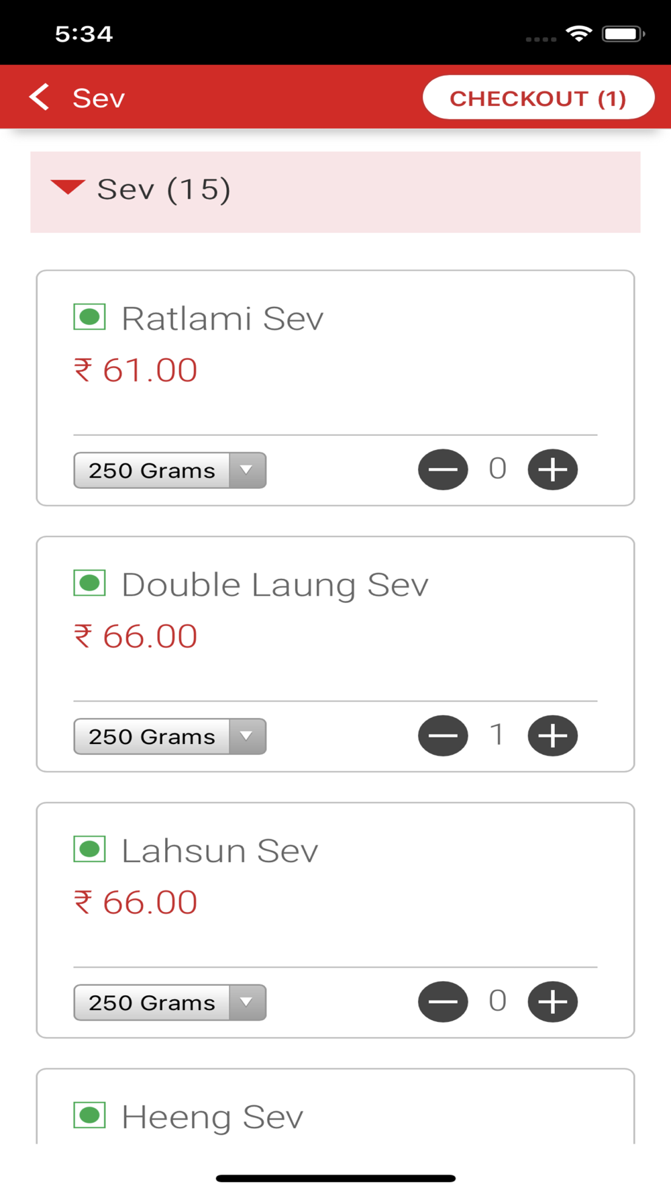The height and width of the screenshot is (1194, 671).
Task: Tap green veg mark on Ratlami Sev
Action: tap(89, 317)
